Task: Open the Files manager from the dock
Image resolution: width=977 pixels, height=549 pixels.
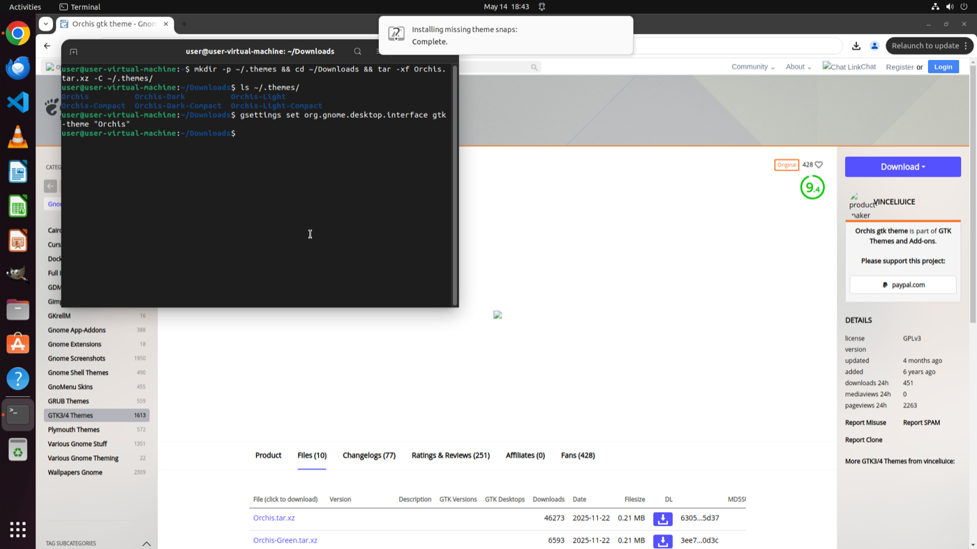Action: [18, 310]
